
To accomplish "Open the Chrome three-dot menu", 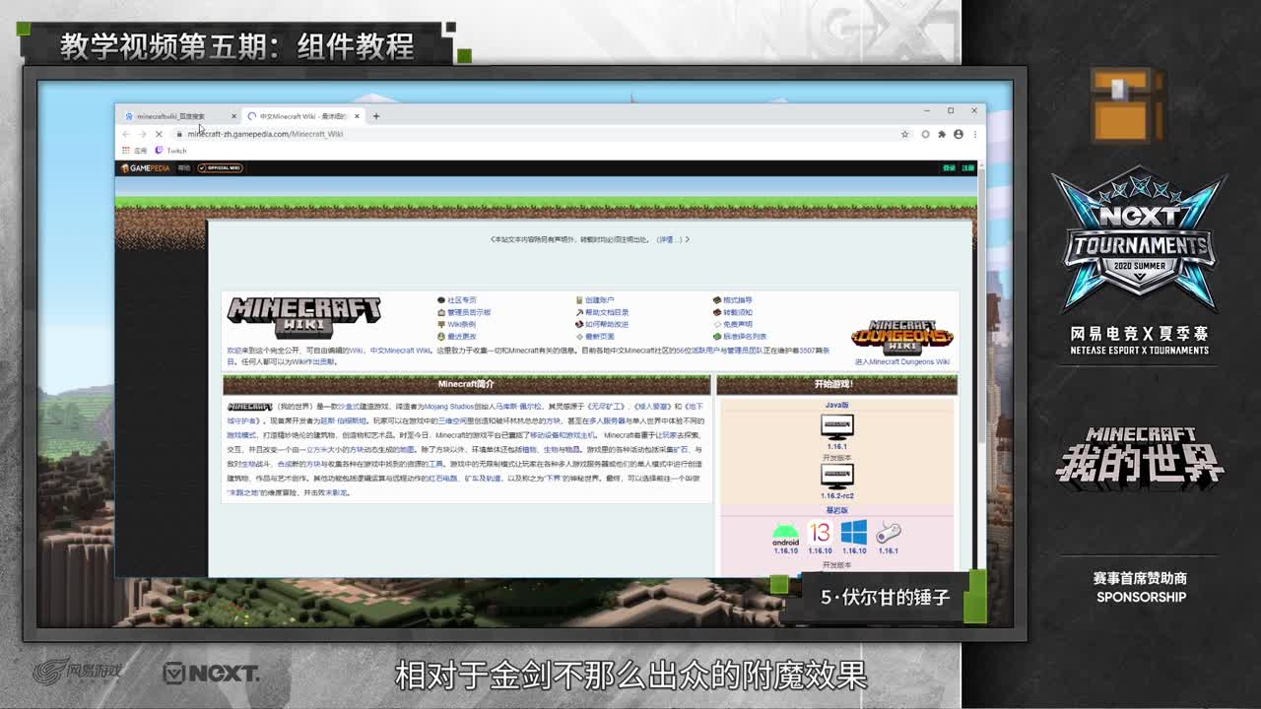I will 973,134.
